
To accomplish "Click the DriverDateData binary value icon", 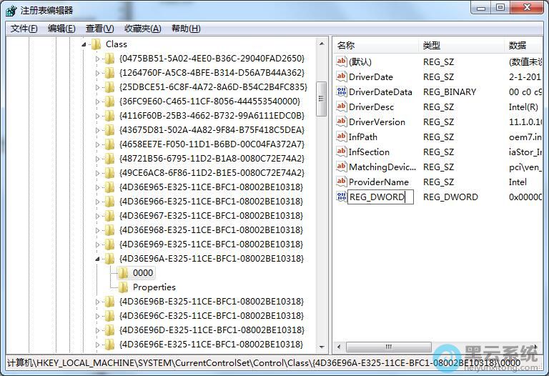I will point(341,92).
